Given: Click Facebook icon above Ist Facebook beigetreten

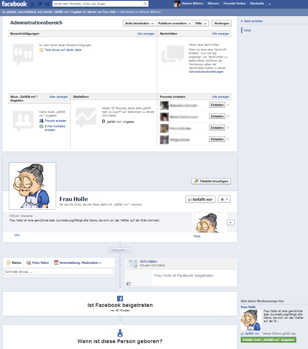Looking at the screenshot, I should (120, 298).
